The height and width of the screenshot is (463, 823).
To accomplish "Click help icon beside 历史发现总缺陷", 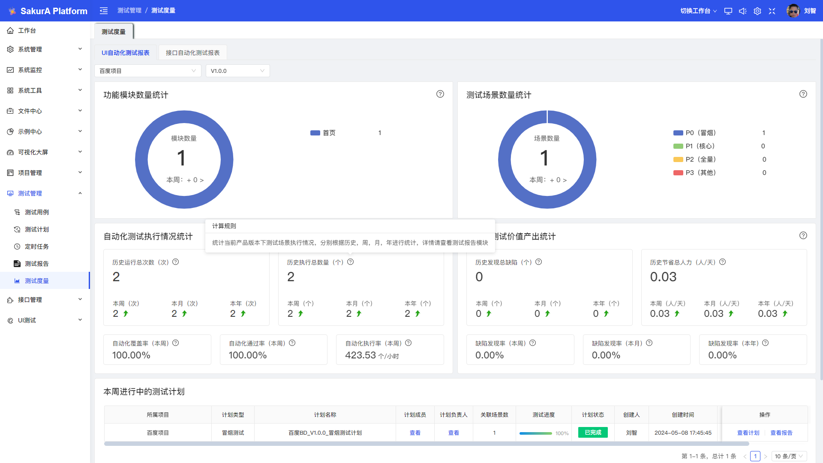I will coord(539,262).
